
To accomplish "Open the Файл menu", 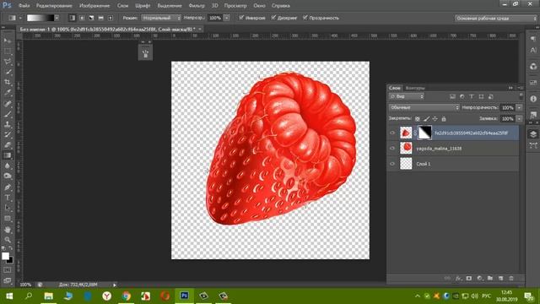I will click(24, 6).
